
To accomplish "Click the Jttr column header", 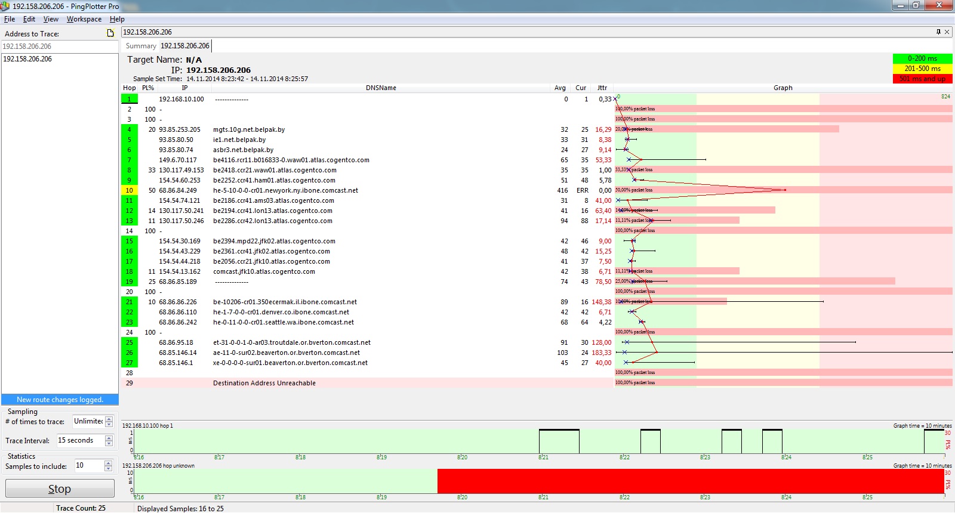I will coord(602,88).
